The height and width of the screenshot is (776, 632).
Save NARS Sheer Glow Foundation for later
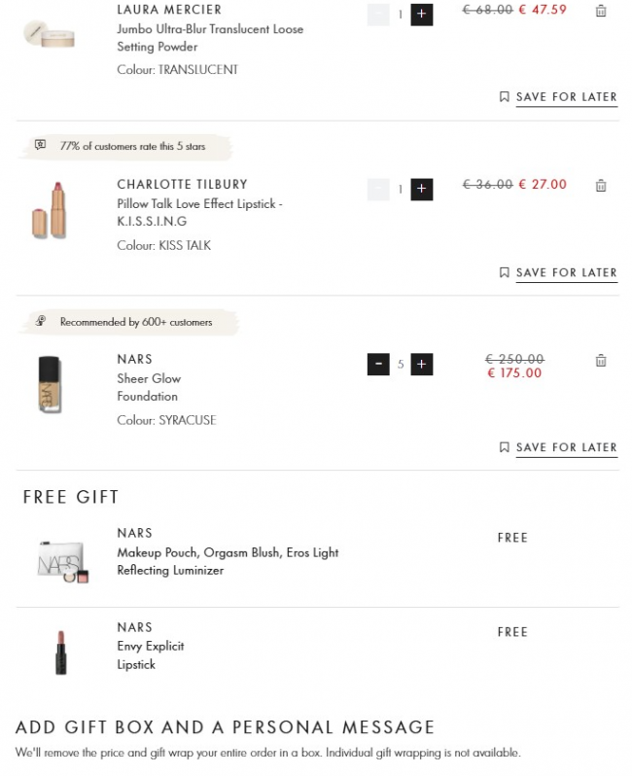click(x=558, y=447)
